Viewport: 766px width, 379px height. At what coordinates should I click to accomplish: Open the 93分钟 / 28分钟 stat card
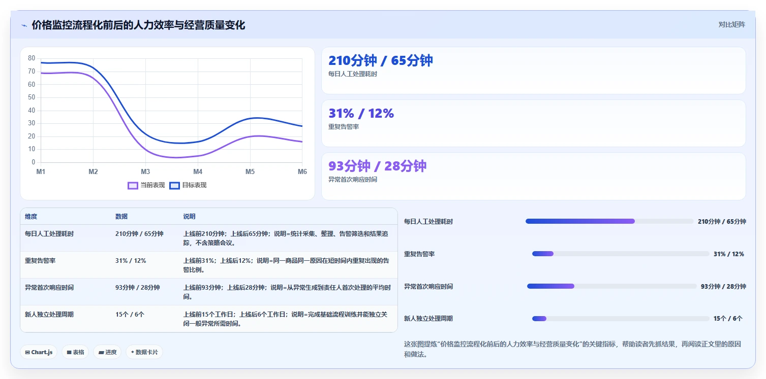[x=534, y=177]
